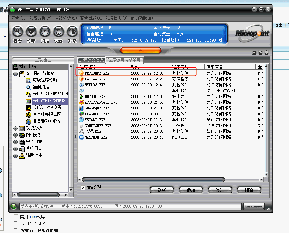Select the CONFIGURE.EXE list row
This screenshot has width=289, height=233.
point(171,126)
